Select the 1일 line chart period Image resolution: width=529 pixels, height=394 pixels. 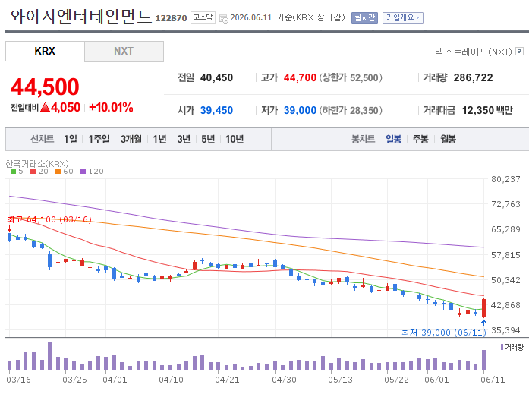coord(71,139)
